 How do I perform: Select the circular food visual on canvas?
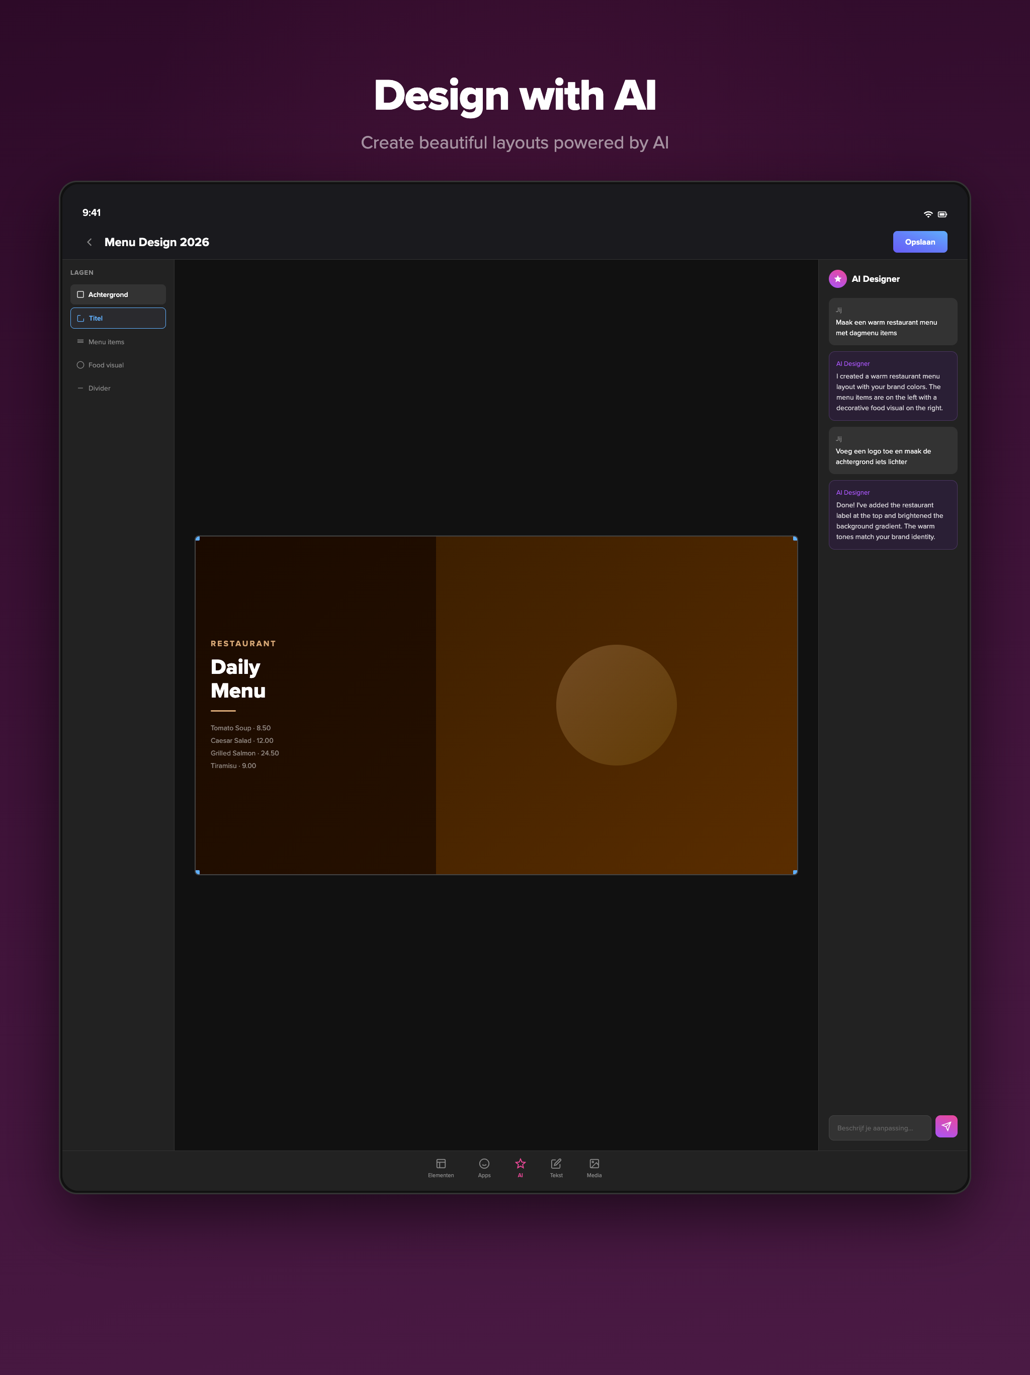[x=616, y=705]
